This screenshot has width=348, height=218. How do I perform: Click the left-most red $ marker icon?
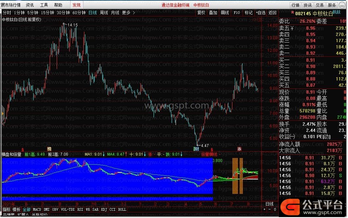23,149
